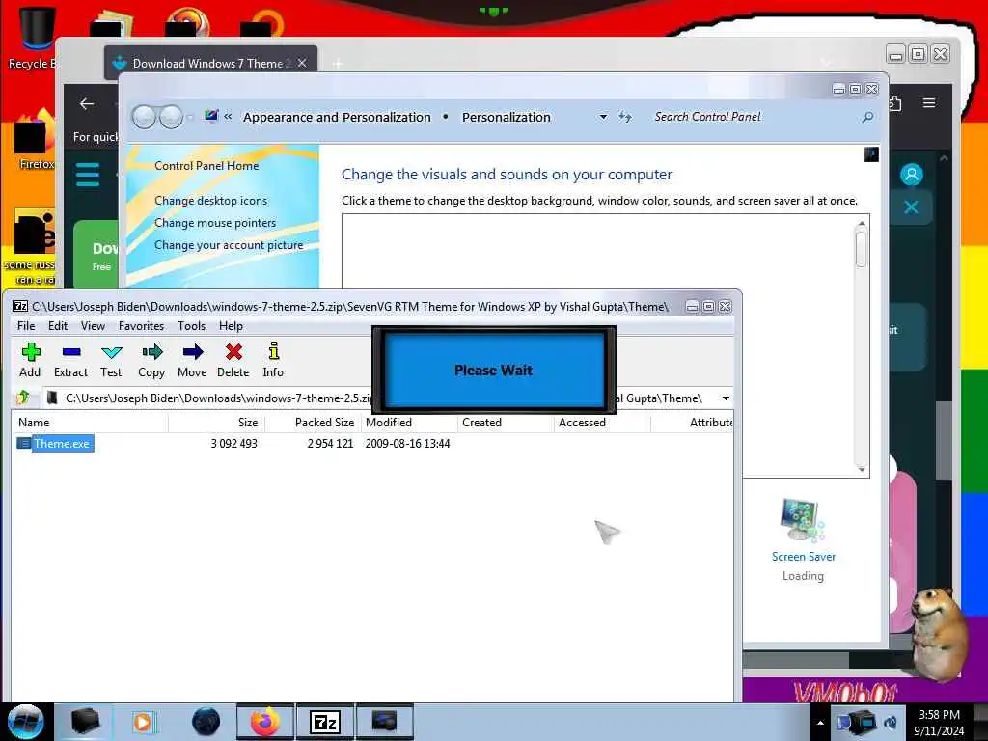Viewport: 988px width, 741px height.
Task: Open the Firefox hamburger menu
Action: click(x=929, y=102)
